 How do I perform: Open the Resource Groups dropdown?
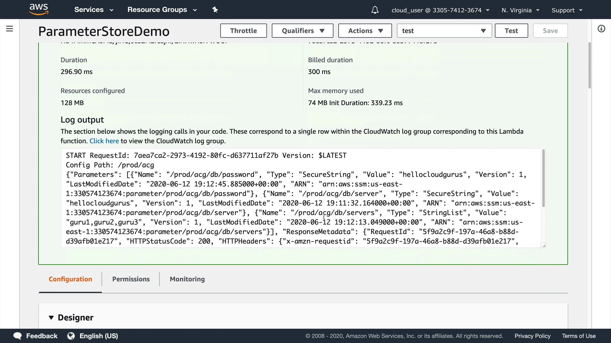click(162, 10)
